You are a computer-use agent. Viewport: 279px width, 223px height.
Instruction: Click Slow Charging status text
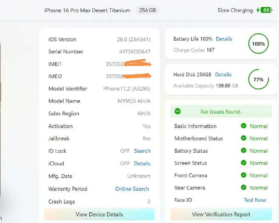click(235, 10)
